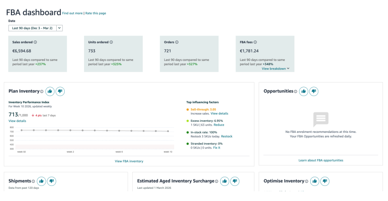Image resolution: width=388 pixels, height=201 pixels.
Task: Open info icon beside Estimated Aged Inventory Surcharge
Action: [216, 182]
